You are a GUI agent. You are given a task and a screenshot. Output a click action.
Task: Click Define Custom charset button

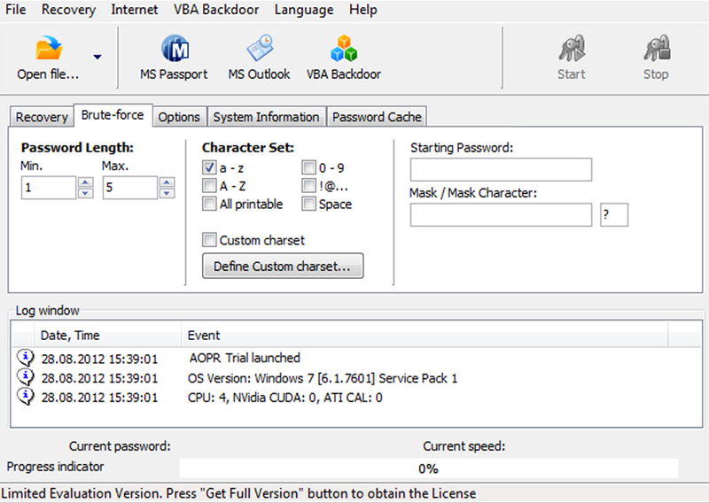(x=283, y=267)
